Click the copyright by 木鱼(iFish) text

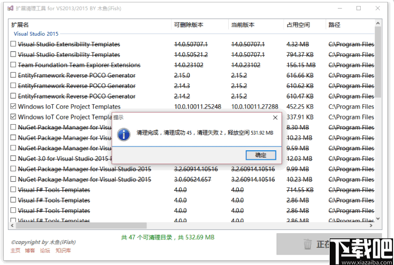(x=43, y=242)
